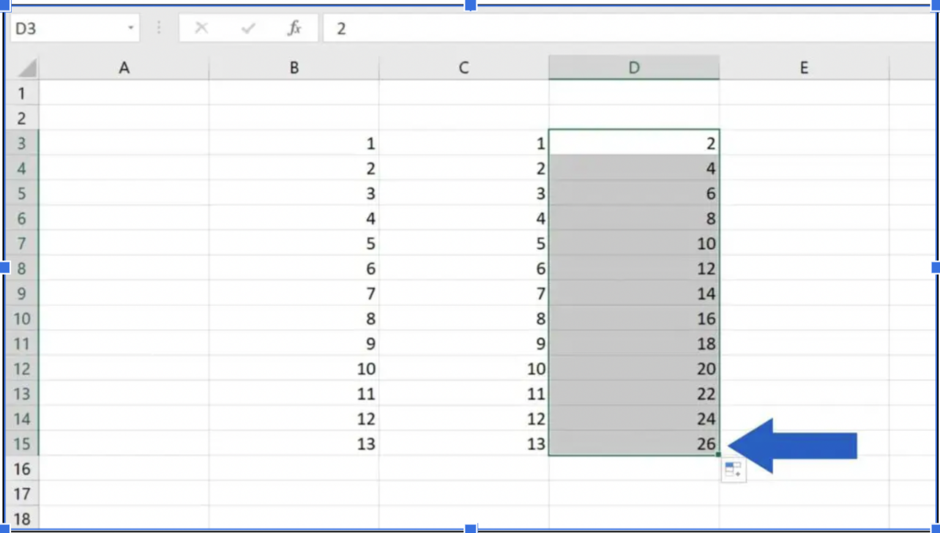940x533 pixels.
Task: Select column A header
Action: pos(124,68)
